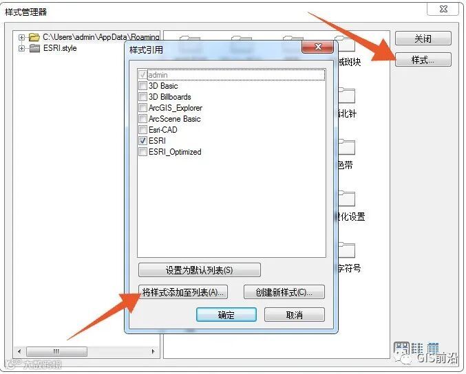Close the 样式管理器 window
Viewport: 466px width, 374px height.
(x=443, y=9)
